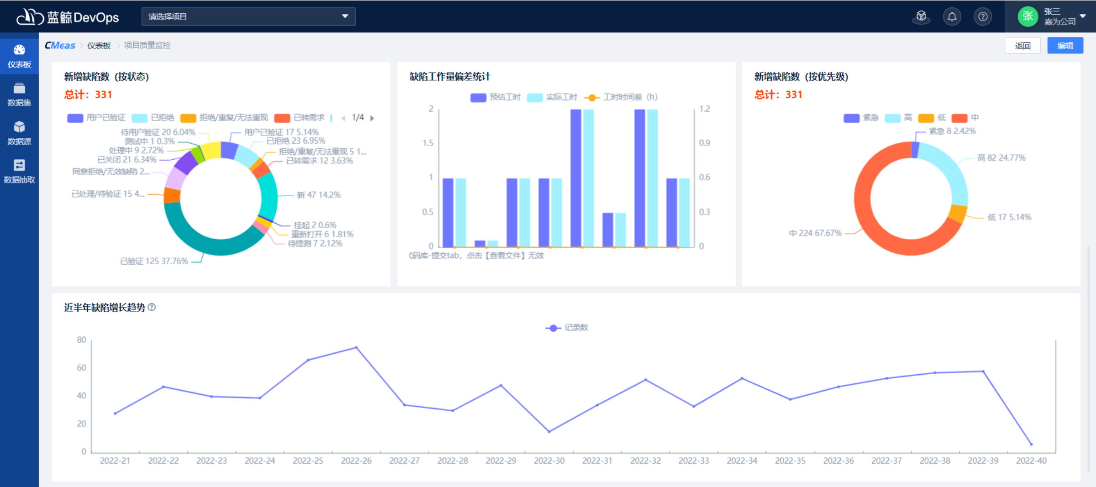The width and height of the screenshot is (1096, 487).
Task: Click the 仪表板 breadcrumb item
Action: pos(99,46)
